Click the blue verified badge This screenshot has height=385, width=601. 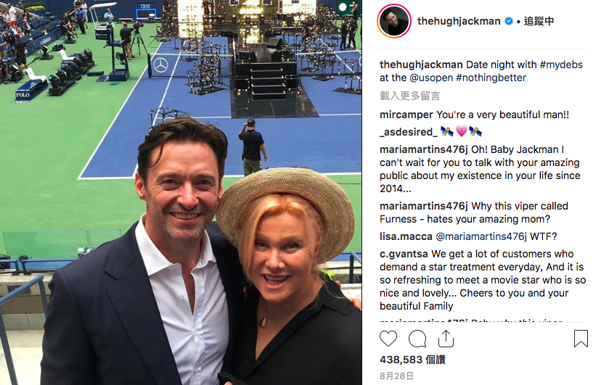click(509, 21)
